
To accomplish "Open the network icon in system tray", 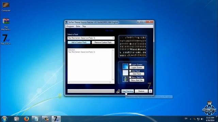I will (x=198, y=119).
